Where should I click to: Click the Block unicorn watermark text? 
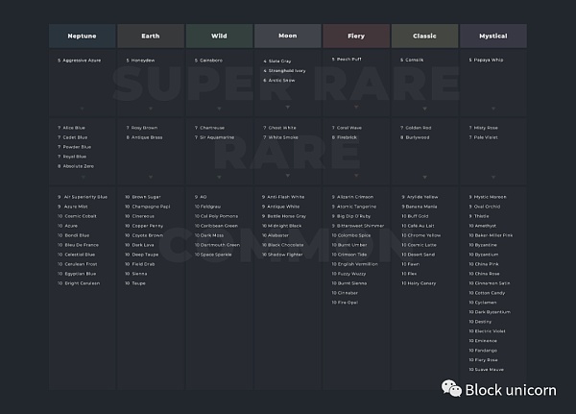(510, 389)
